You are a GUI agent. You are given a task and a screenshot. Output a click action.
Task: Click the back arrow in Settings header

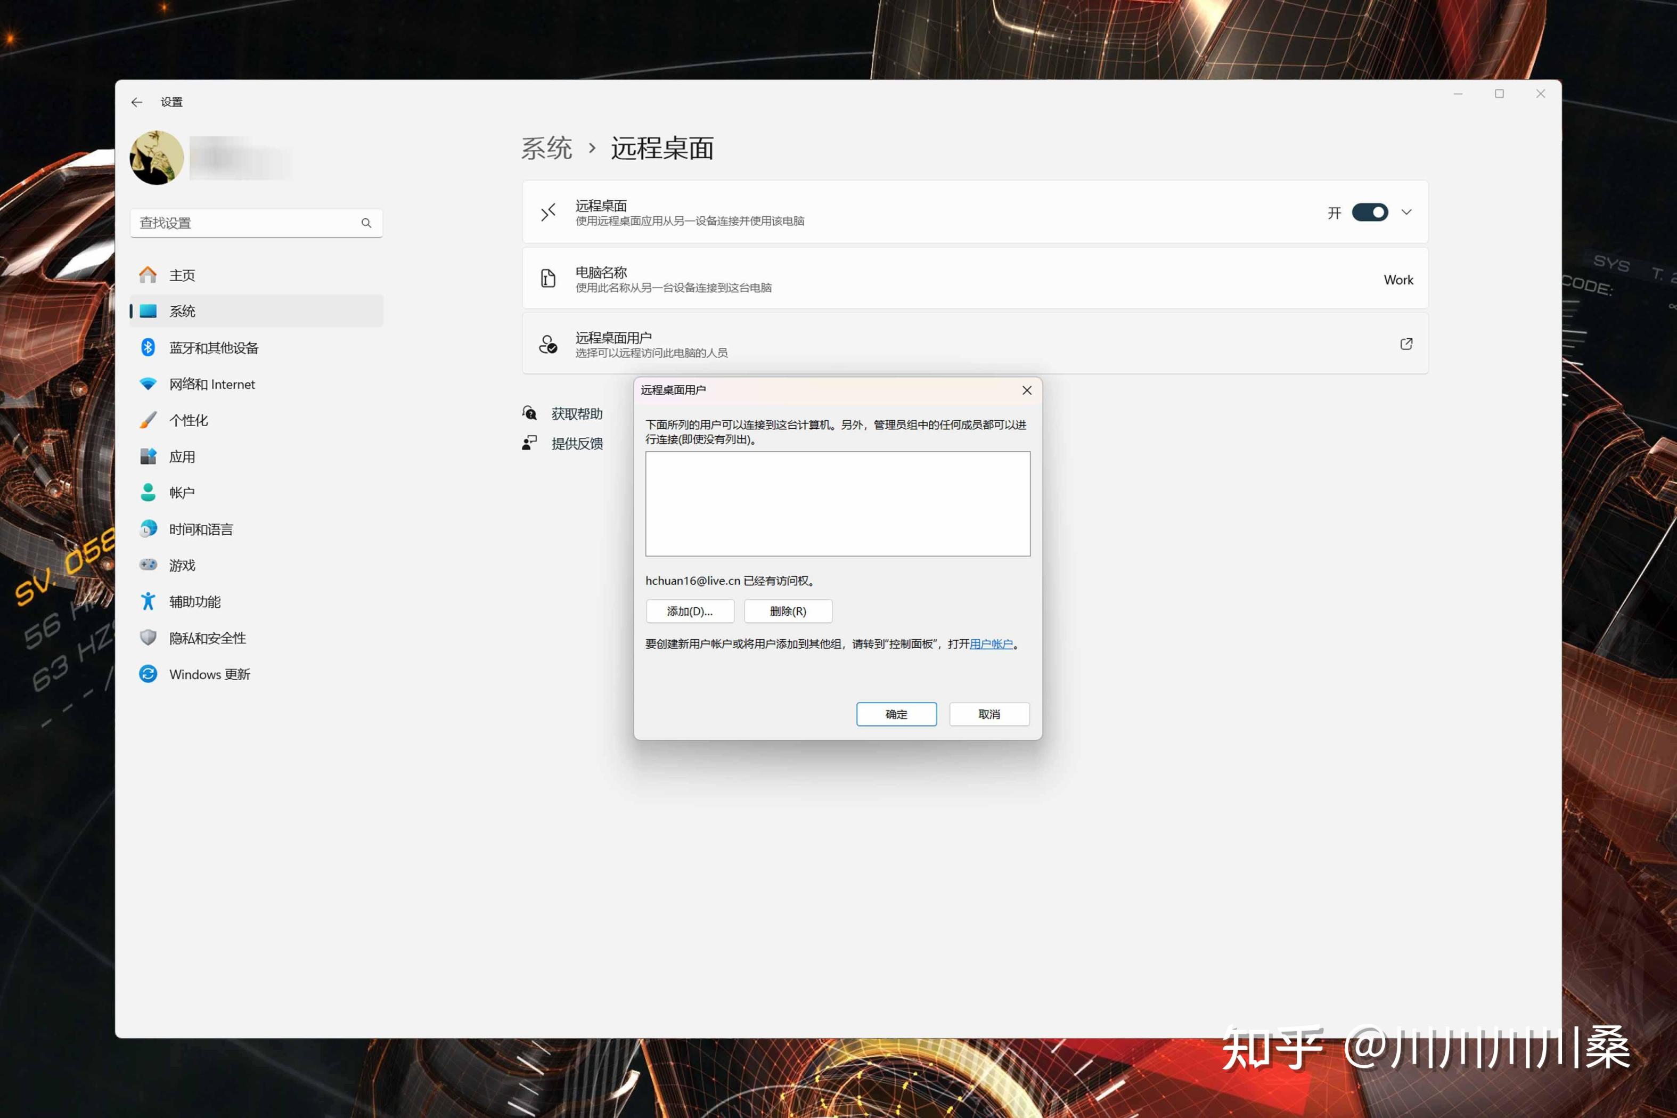[137, 102]
